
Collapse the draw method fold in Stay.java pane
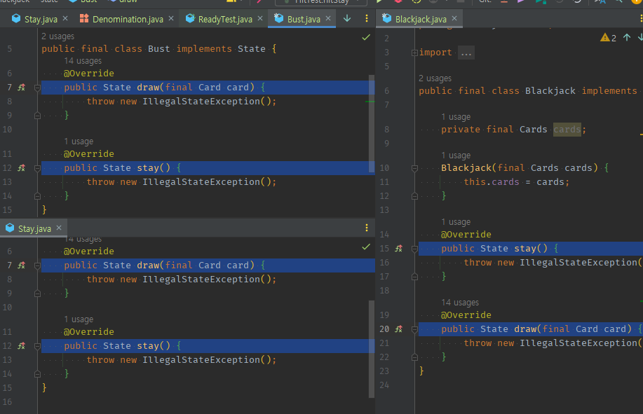tap(37, 265)
